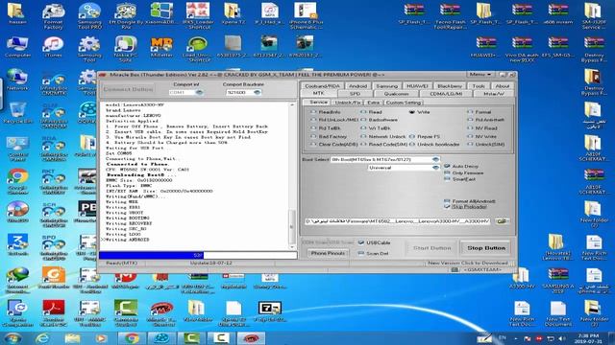The height and width of the screenshot is (345, 615).
Task: Open the New Text Document desktop file
Action: coord(557,313)
